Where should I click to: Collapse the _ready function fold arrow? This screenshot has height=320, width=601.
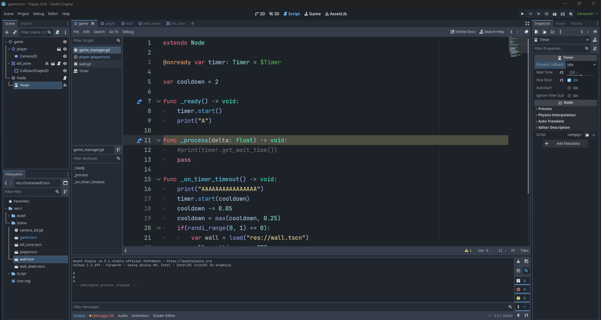(158, 101)
